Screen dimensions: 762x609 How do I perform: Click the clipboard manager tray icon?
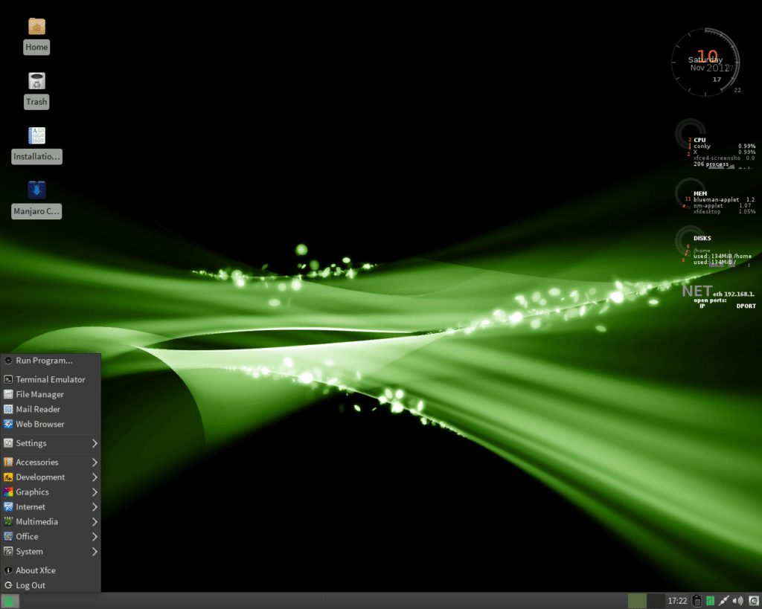pyautogui.click(x=696, y=601)
